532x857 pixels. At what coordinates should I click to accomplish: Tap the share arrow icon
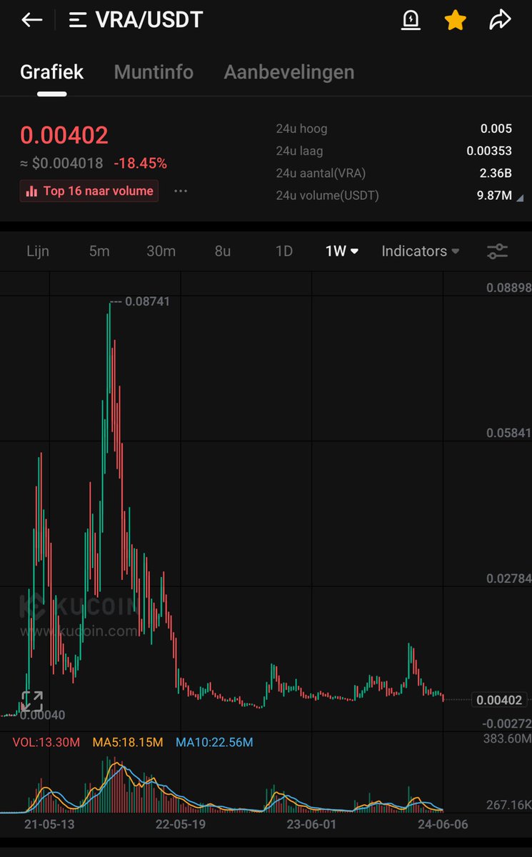500,20
